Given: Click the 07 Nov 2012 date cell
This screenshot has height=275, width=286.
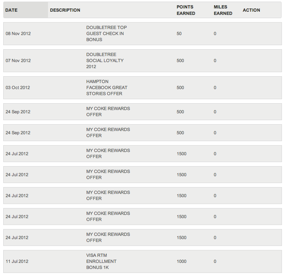Looking at the screenshot, I should pos(18,60).
